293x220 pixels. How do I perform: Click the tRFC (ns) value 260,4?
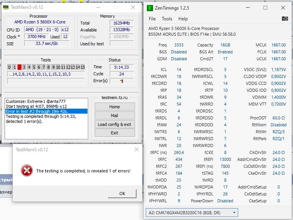coord(179,152)
